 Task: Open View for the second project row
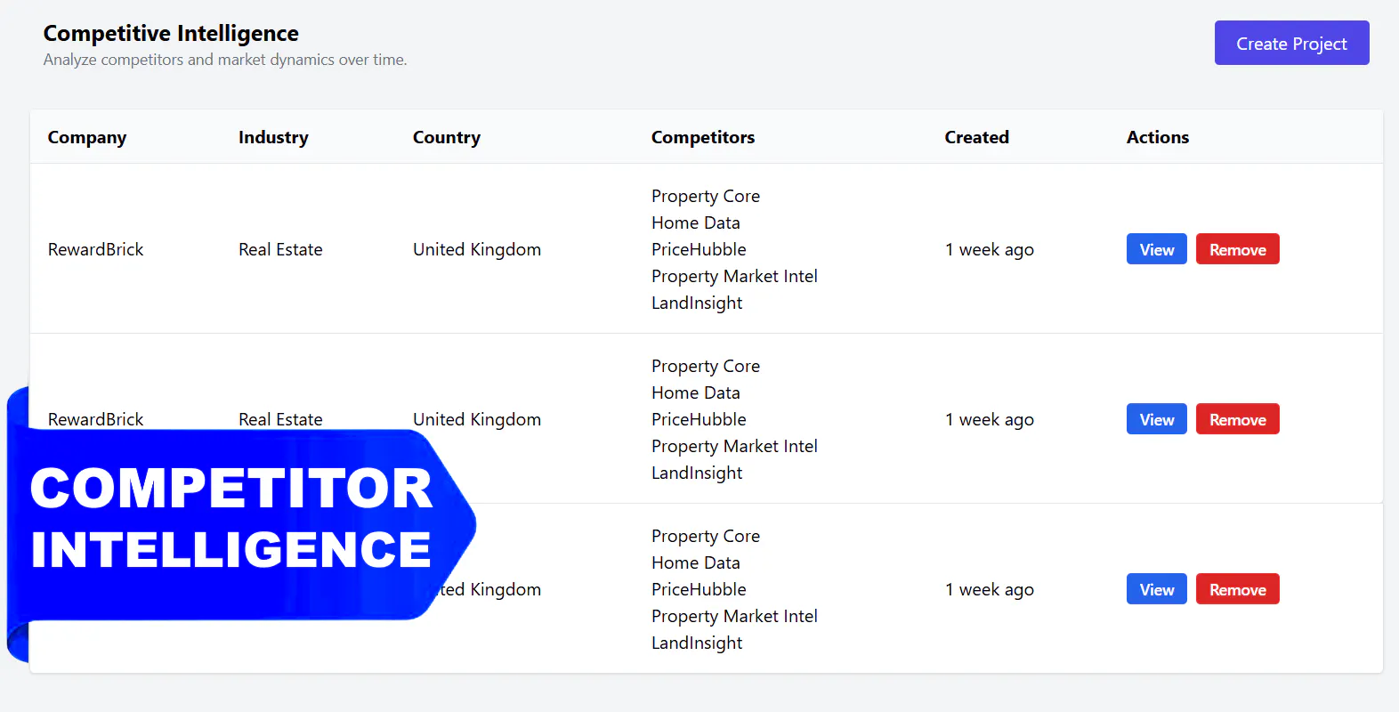1156,419
